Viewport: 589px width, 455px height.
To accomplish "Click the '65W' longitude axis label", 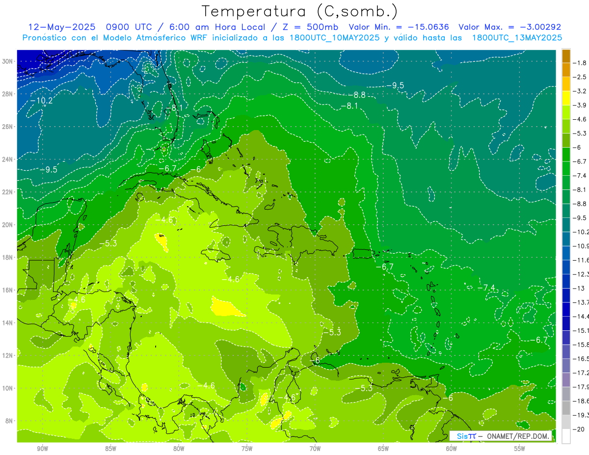I will tap(383, 449).
